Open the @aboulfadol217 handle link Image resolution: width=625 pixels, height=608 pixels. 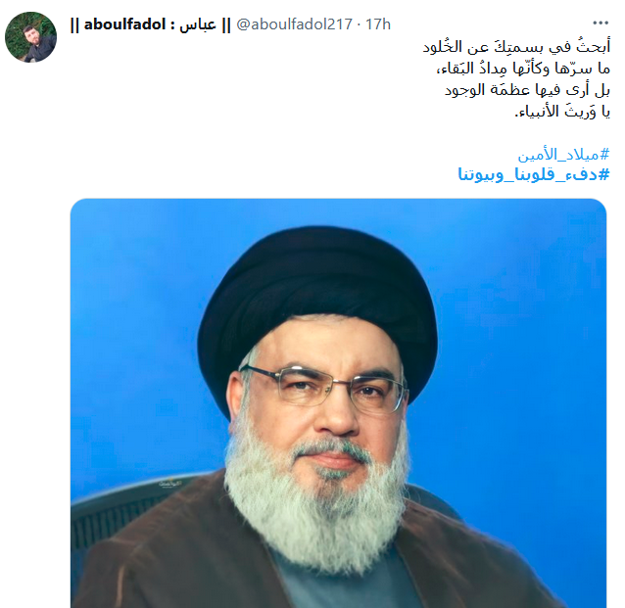click(294, 24)
